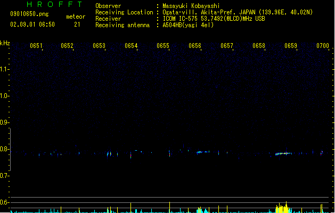Click the 1.0 kHz axis label

(x=4, y=96)
